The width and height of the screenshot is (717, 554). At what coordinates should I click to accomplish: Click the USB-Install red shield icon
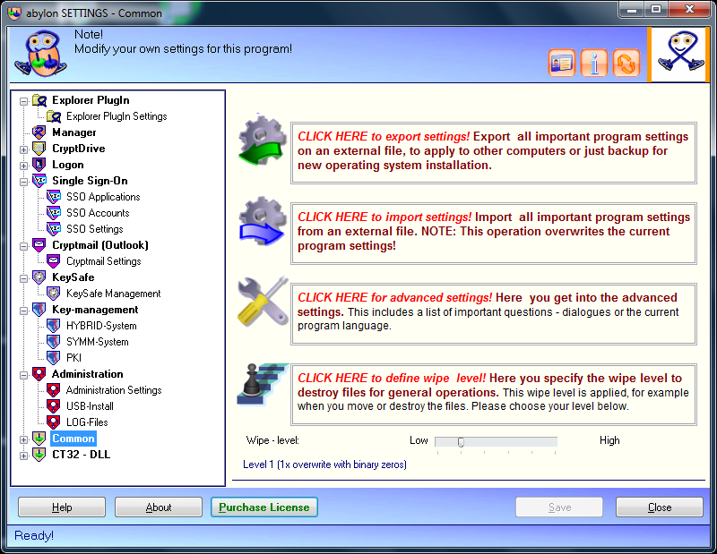[54, 406]
